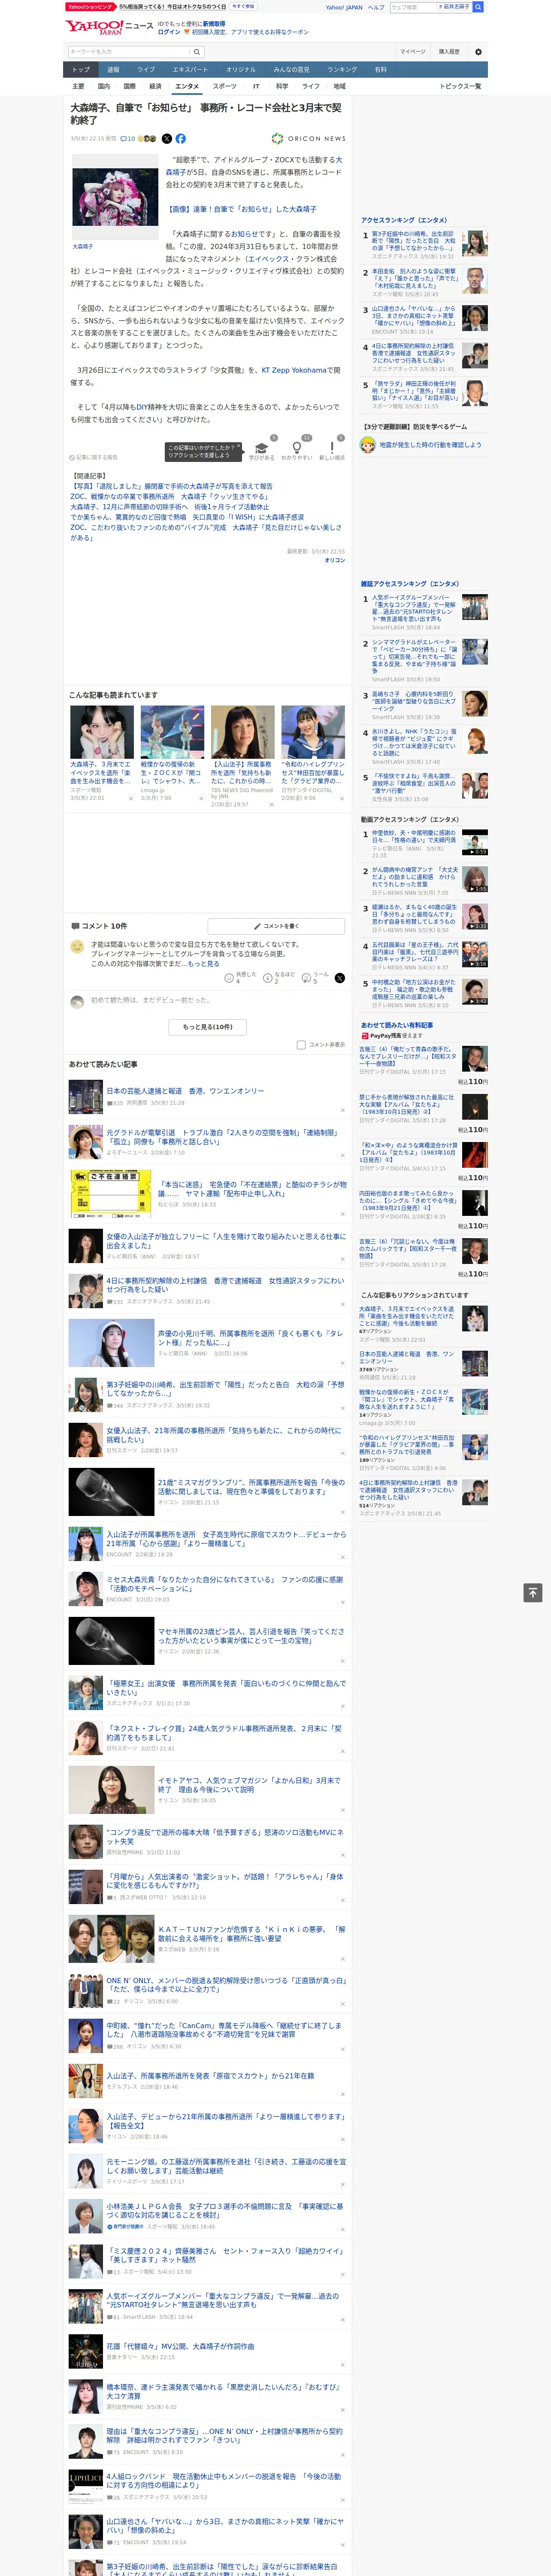This screenshot has width=551, height=2576.
Task: Click the keyword search magnifier icon
Action: [197, 51]
